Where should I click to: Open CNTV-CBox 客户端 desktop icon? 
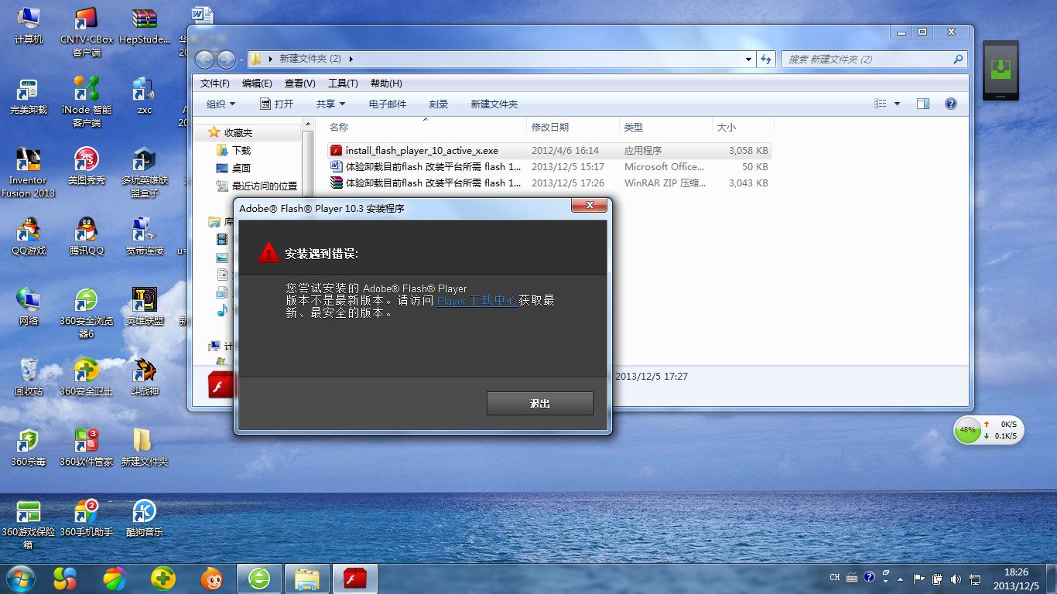click(86, 32)
